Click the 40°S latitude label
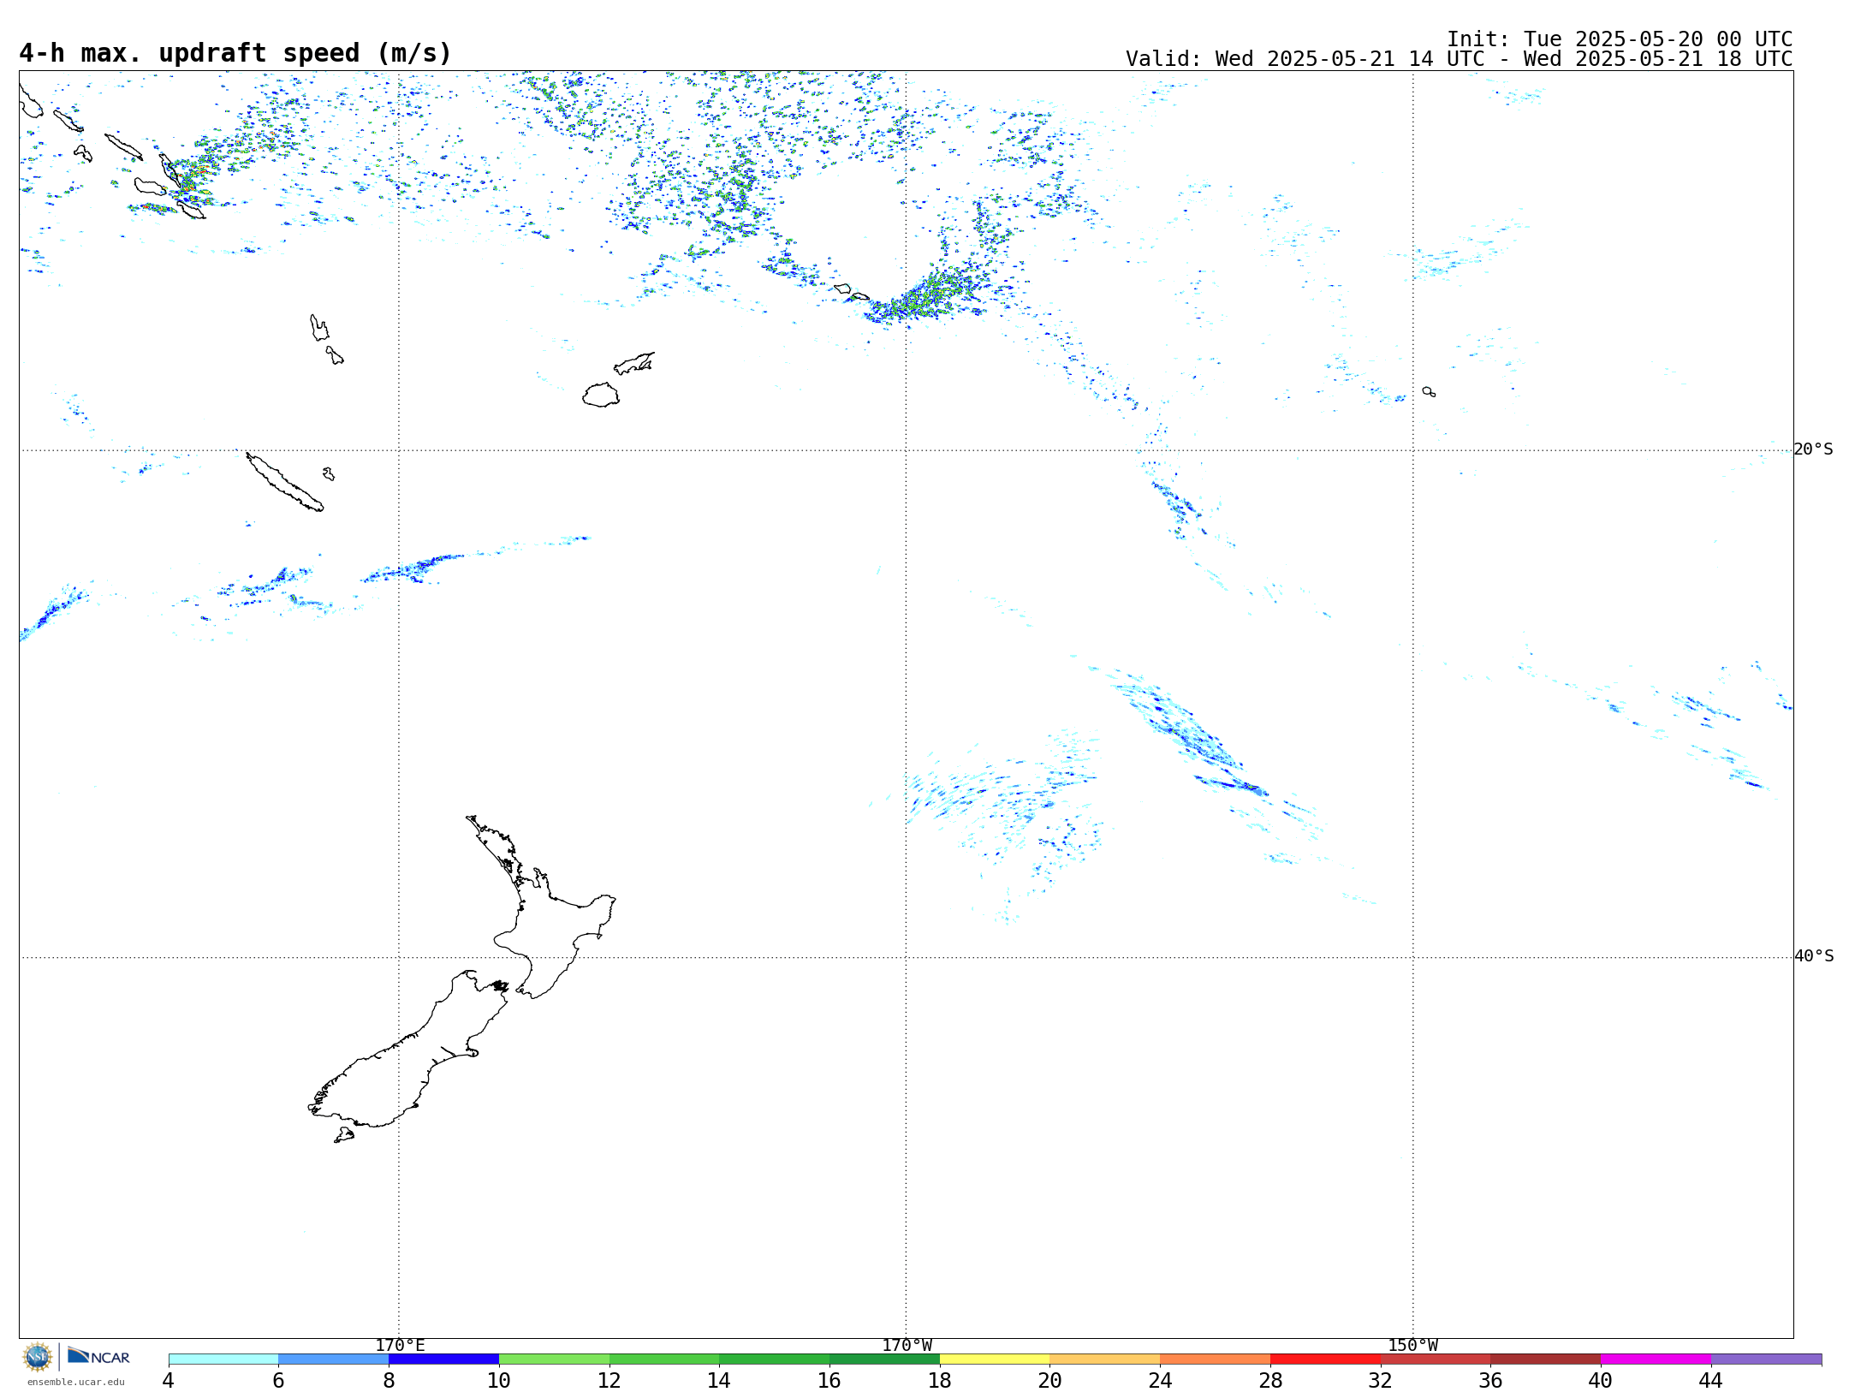This screenshot has height=1392, width=1849. [x=1814, y=956]
